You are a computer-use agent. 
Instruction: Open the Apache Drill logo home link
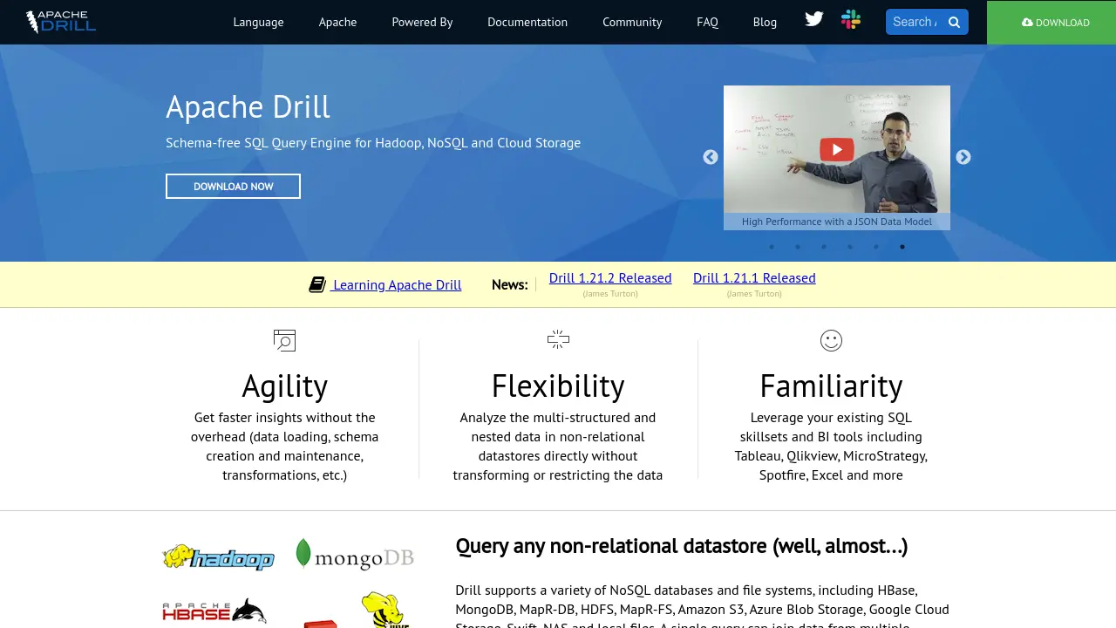(x=61, y=22)
